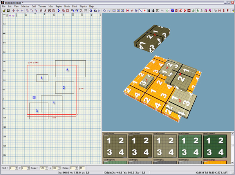The image size is (235, 175).
Task: Open the Grid menu
Action: pos(34,6)
